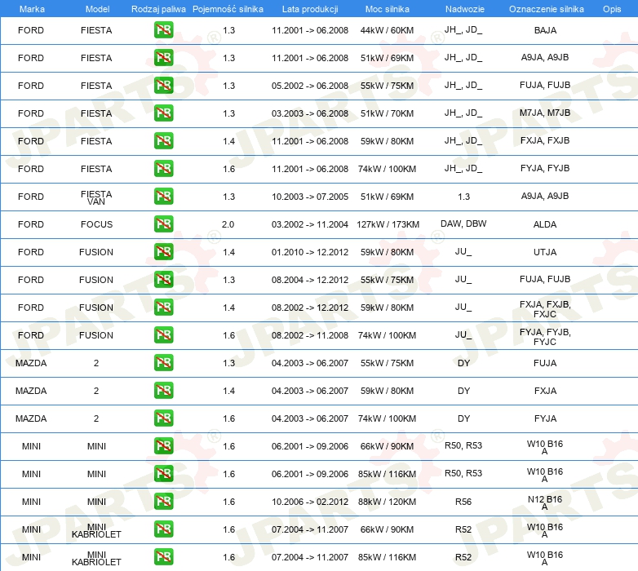Viewport: 638px width, 571px height.
Task: Click the Opis column header
Action: [612, 9]
